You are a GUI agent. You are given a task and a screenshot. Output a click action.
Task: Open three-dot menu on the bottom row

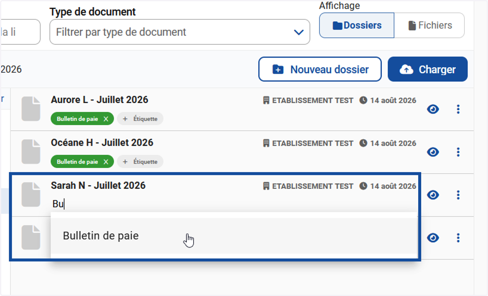(458, 238)
